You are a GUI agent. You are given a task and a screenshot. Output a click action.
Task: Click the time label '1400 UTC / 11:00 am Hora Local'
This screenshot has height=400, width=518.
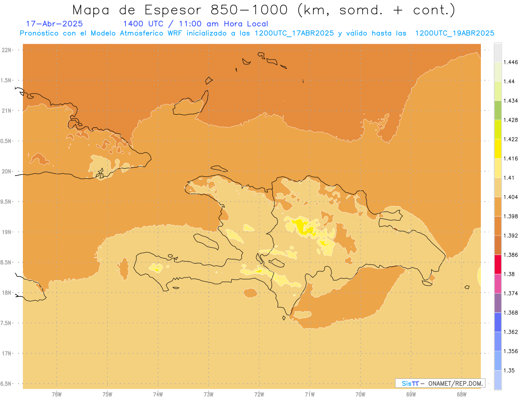tap(196, 24)
